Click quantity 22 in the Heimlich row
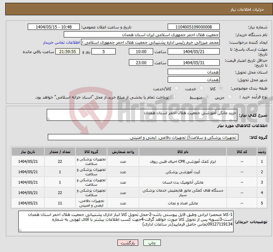The image size is (273, 252). [x=60, y=193]
